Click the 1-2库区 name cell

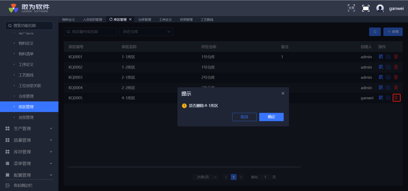coord(128,67)
